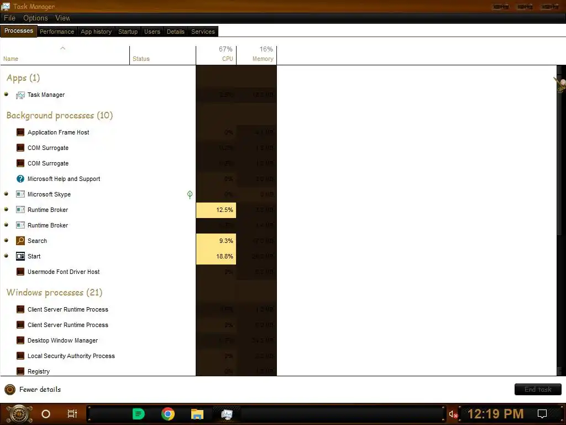The image size is (566, 425).
Task: Sort by the Name column header
Action: [65, 56]
